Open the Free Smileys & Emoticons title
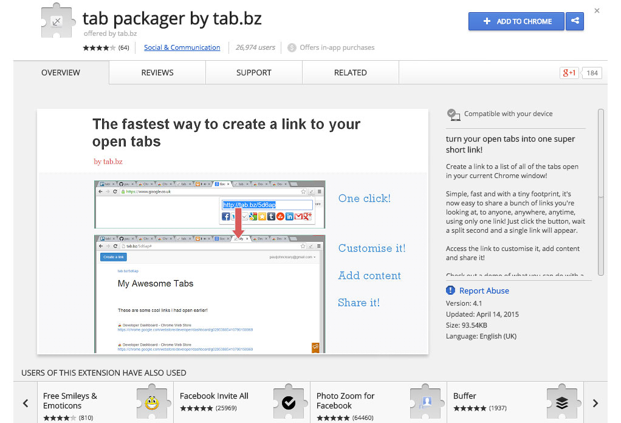Screen dimensions: 621x423 (70, 401)
